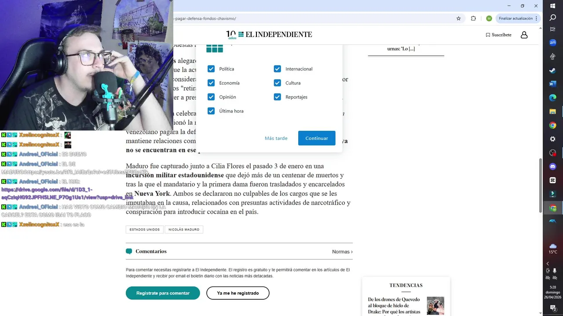Uncheck the Reportajes checkbox
The image size is (563, 316).
[277, 97]
